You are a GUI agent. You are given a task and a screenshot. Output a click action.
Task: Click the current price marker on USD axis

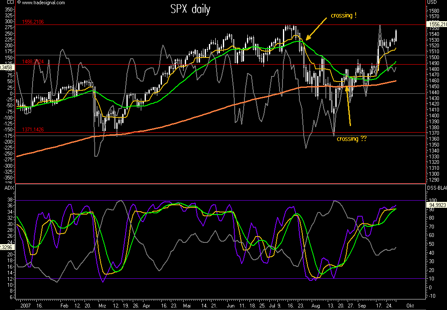pyautogui.click(x=437, y=25)
